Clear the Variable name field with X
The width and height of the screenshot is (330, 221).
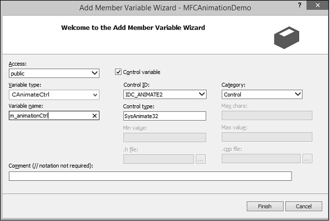[95, 116]
